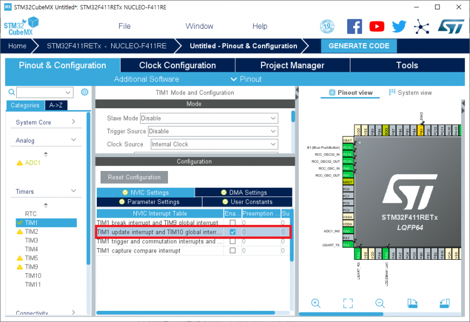
Task: Switch to Clock Configuration tab
Action: [x=177, y=66]
